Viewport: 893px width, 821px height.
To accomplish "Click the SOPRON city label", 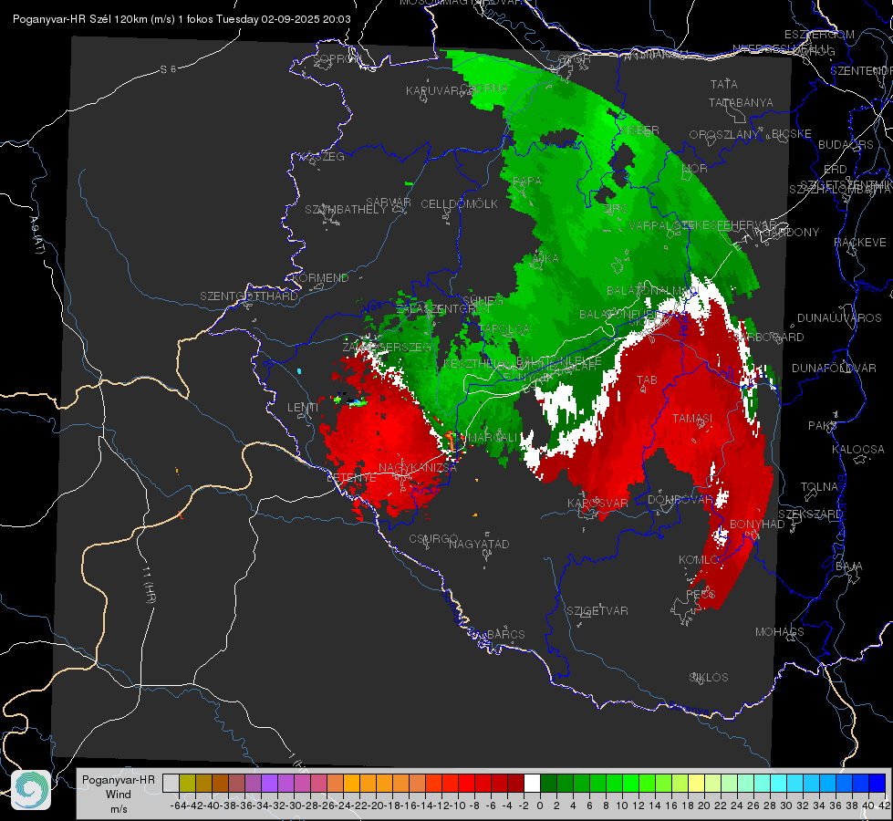I will (x=337, y=58).
